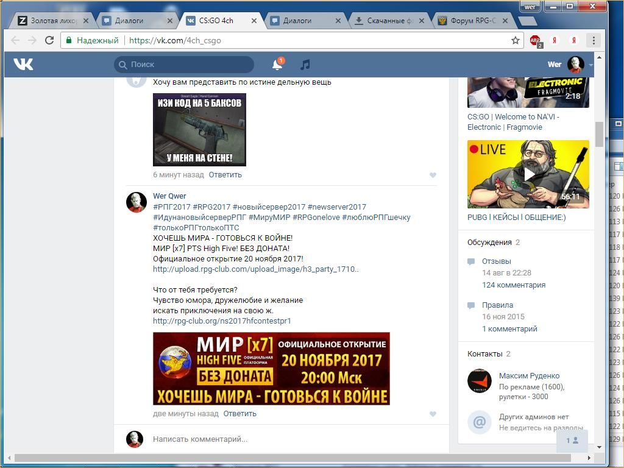
Task: Click the AdBlock Plus extension icon
Action: click(x=536, y=40)
